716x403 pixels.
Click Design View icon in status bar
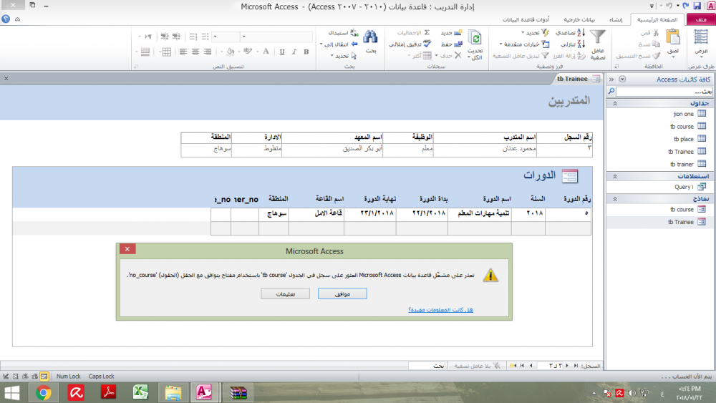point(6,377)
